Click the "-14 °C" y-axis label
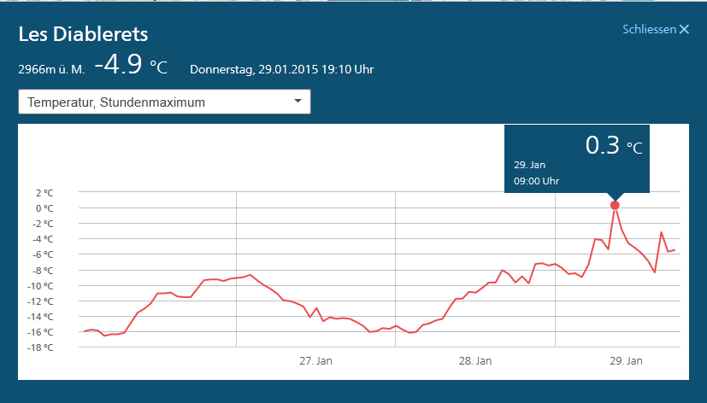This screenshot has width=707, height=403. point(39,317)
